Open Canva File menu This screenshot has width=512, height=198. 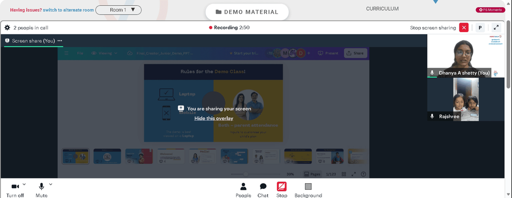click(x=80, y=53)
